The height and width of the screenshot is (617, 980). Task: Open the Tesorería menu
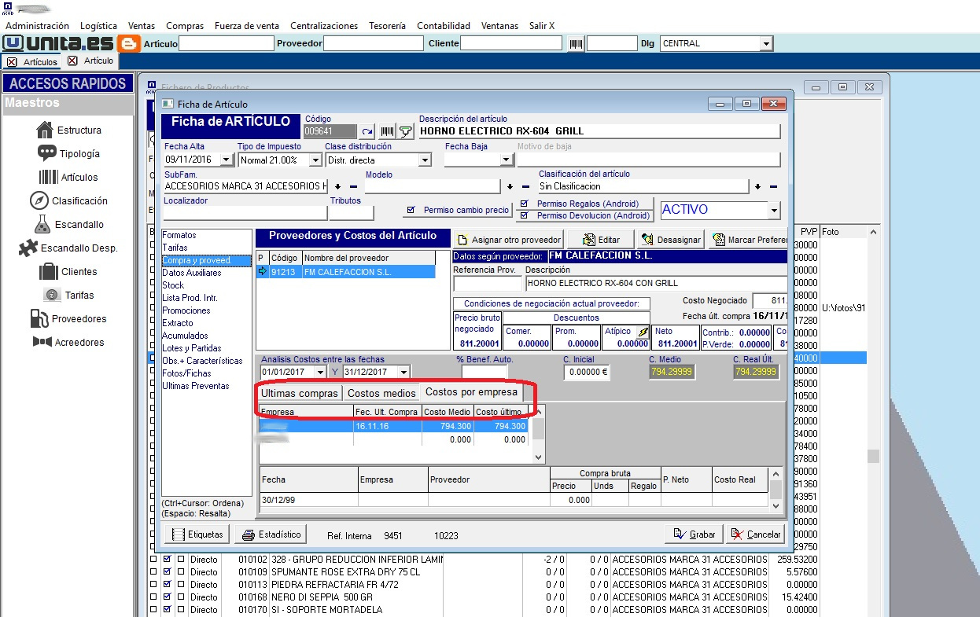[387, 26]
